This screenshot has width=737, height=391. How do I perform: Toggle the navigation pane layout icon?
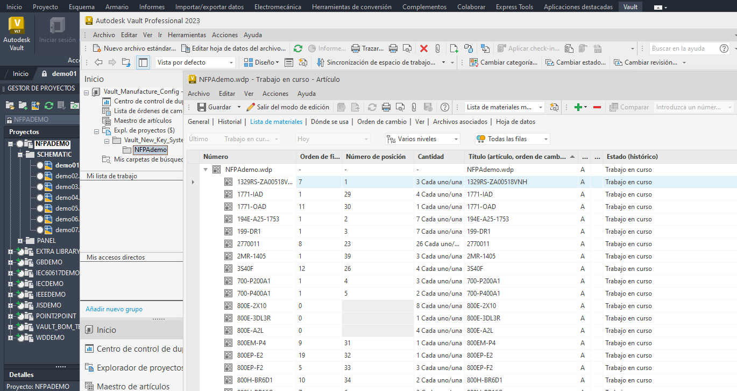click(143, 62)
